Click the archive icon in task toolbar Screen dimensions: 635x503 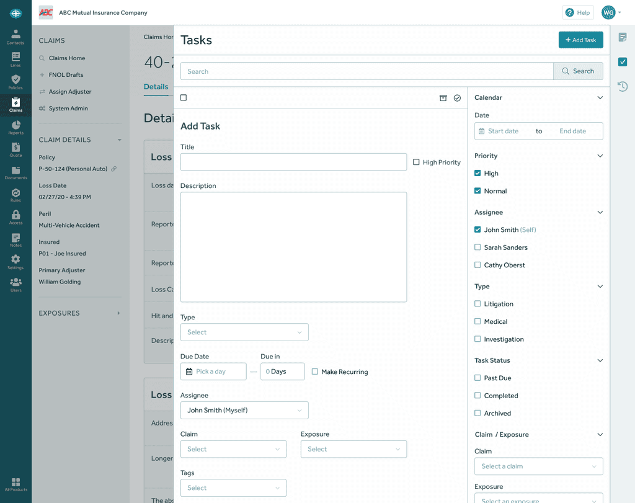pos(443,98)
